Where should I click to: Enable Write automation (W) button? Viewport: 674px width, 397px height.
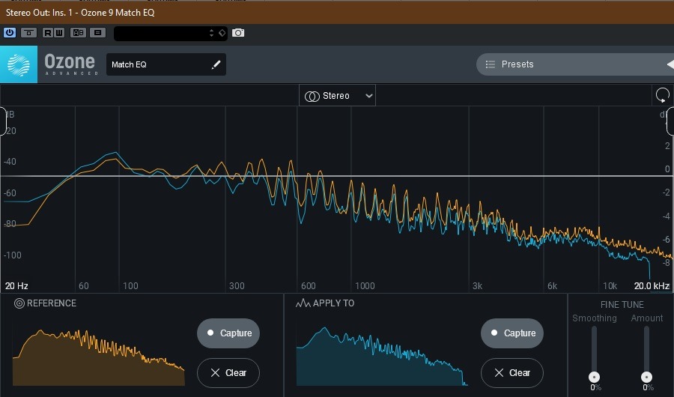pos(59,33)
